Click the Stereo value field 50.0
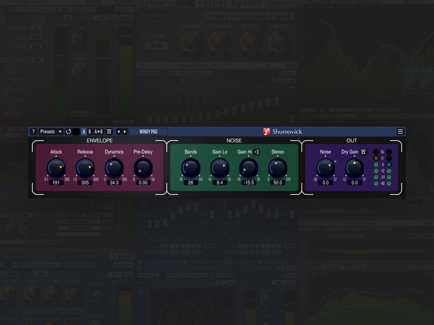The width and height of the screenshot is (434, 325). pos(278,183)
